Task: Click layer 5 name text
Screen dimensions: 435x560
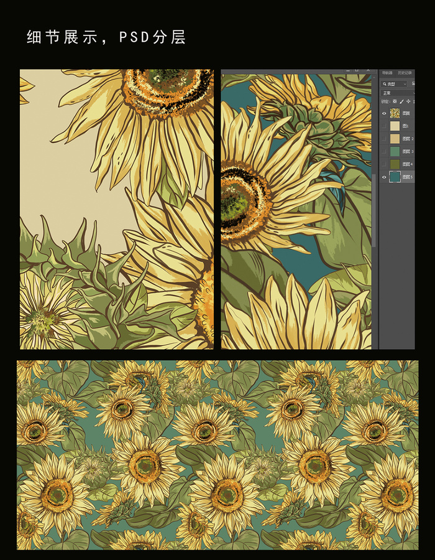Action: coord(408,177)
